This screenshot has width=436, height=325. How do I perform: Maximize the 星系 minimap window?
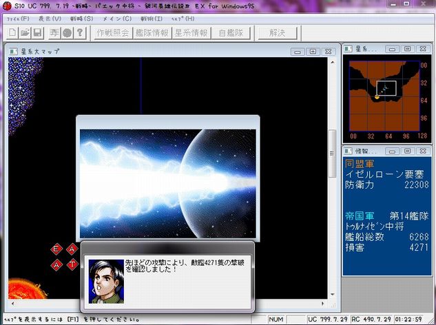pos(407,49)
